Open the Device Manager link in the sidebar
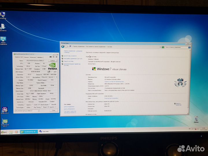208x156 pixels. point(70,55)
